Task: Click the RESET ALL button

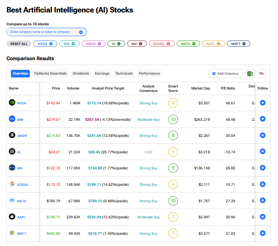Action: 19,44
